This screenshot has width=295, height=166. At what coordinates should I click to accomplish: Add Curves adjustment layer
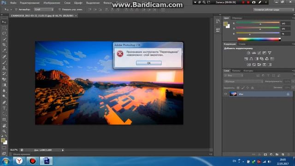259,53
